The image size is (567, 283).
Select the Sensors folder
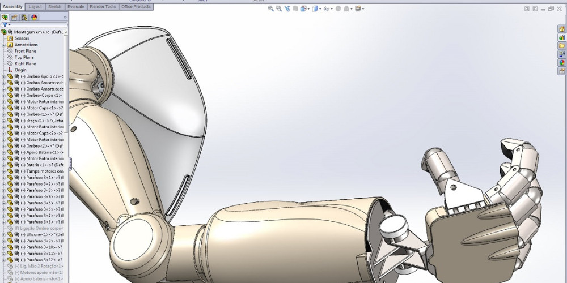tap(22, 38)
